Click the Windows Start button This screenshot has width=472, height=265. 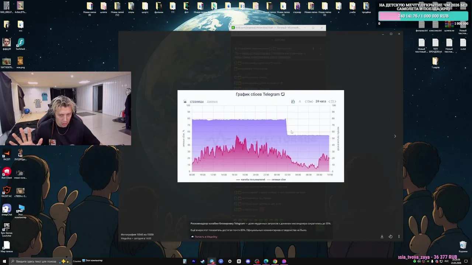click(4, 261)
